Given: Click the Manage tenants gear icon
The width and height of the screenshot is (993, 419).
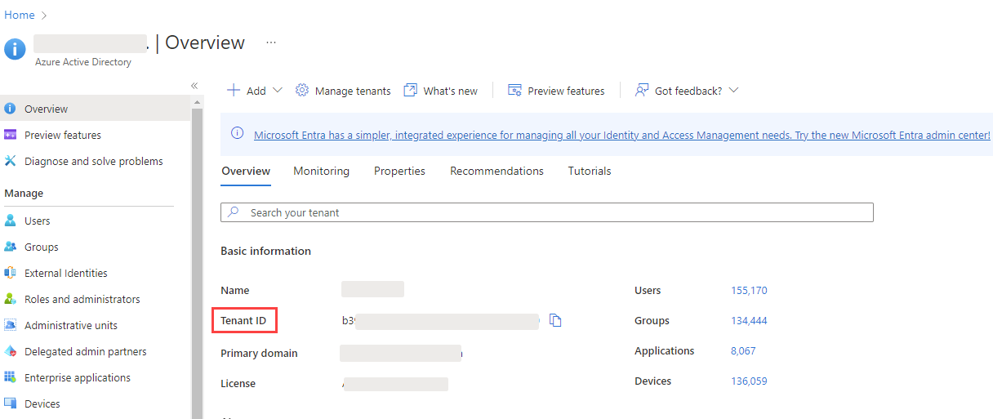Looking at the screenshot, I should click(302, 91).
